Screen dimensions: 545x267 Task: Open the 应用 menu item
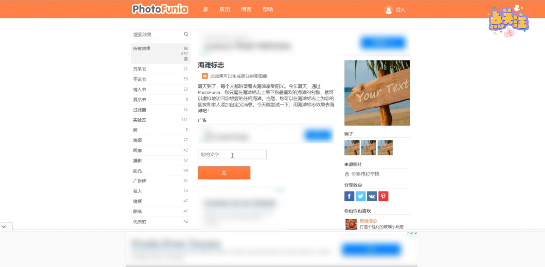[x=225, y=9]
